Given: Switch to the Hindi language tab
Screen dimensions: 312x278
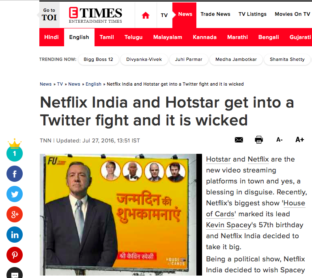Looking at the screenshot, I should pos(52,37).
